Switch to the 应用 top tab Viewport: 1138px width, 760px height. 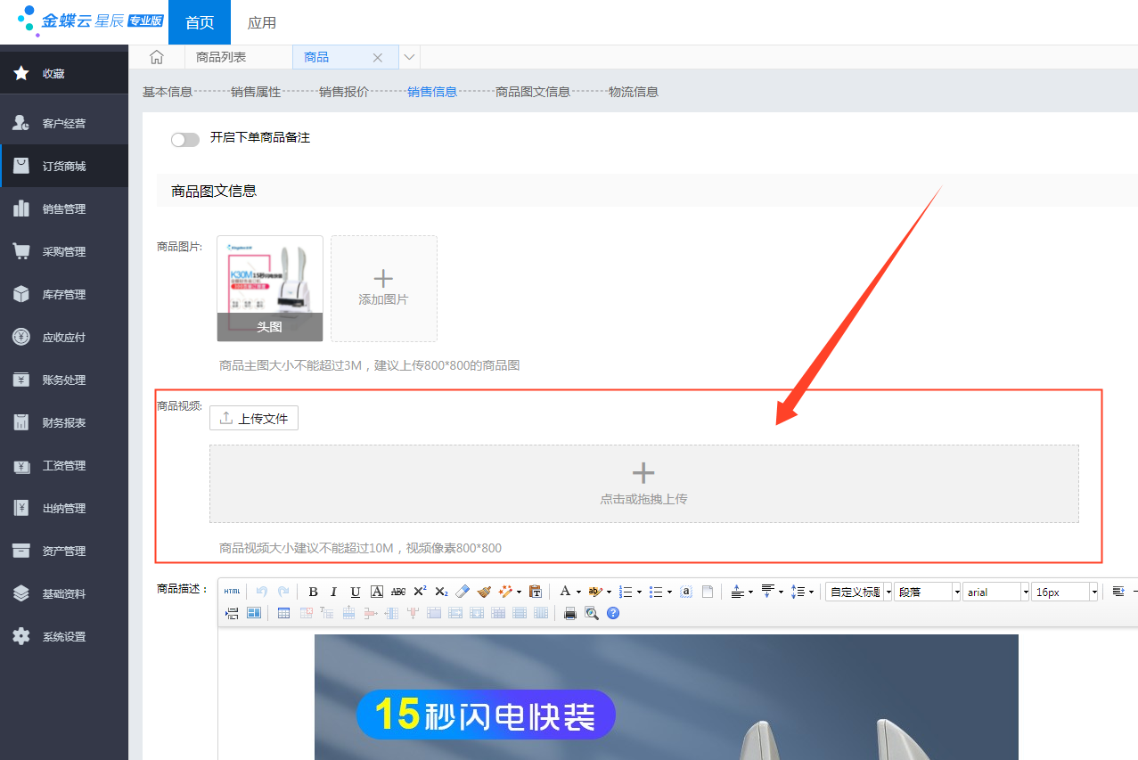tap(262, 22)
